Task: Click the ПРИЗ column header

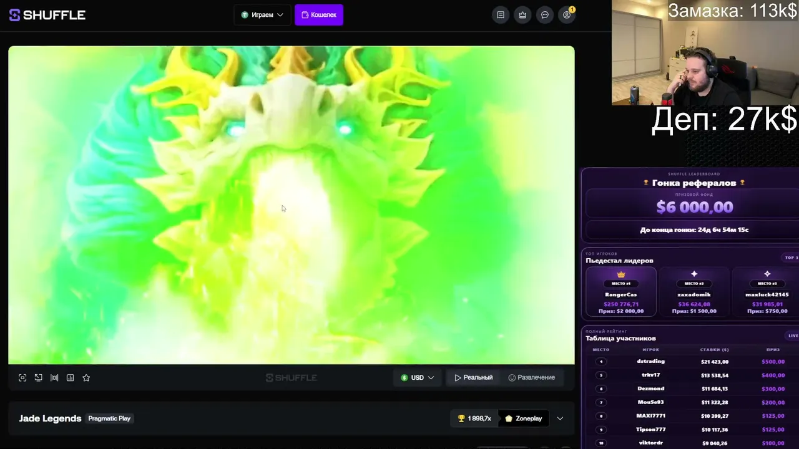Action: pyautogui.click(x=773, y=350)
